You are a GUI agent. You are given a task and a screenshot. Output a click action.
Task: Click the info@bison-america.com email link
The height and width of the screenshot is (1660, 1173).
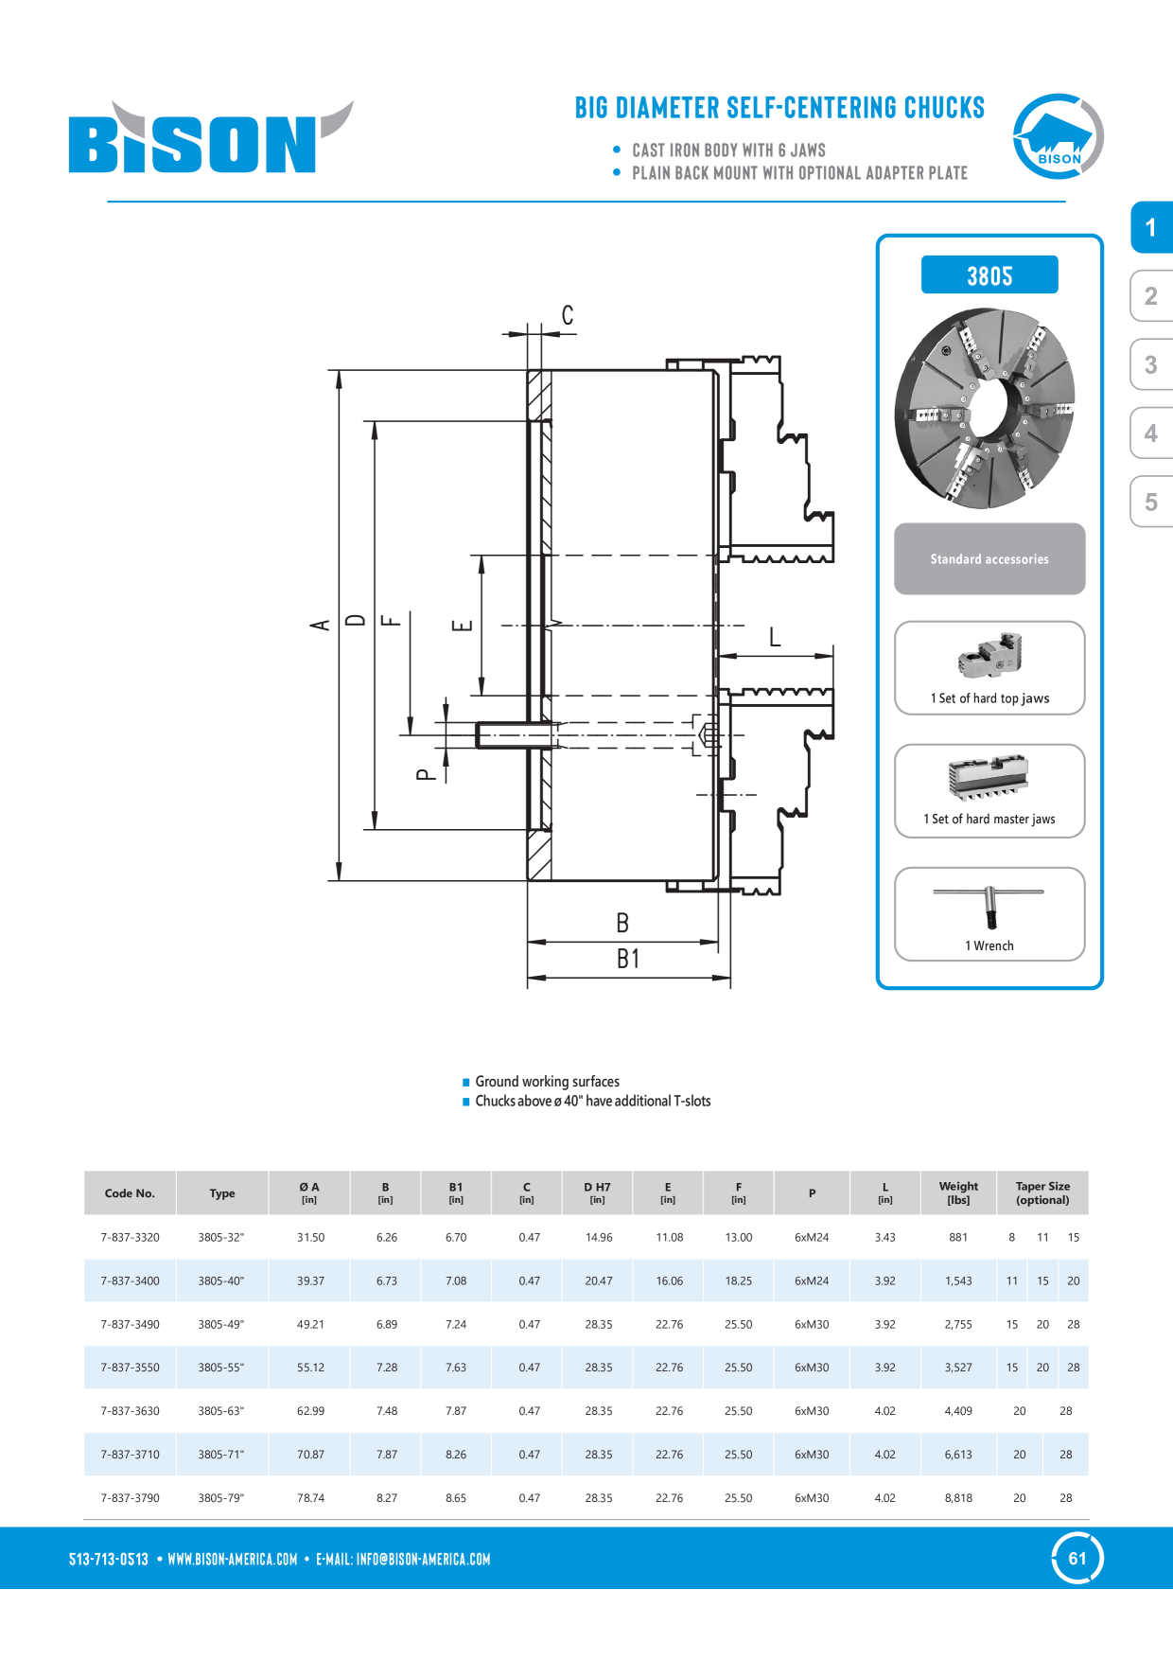(x=423, y=1559)
